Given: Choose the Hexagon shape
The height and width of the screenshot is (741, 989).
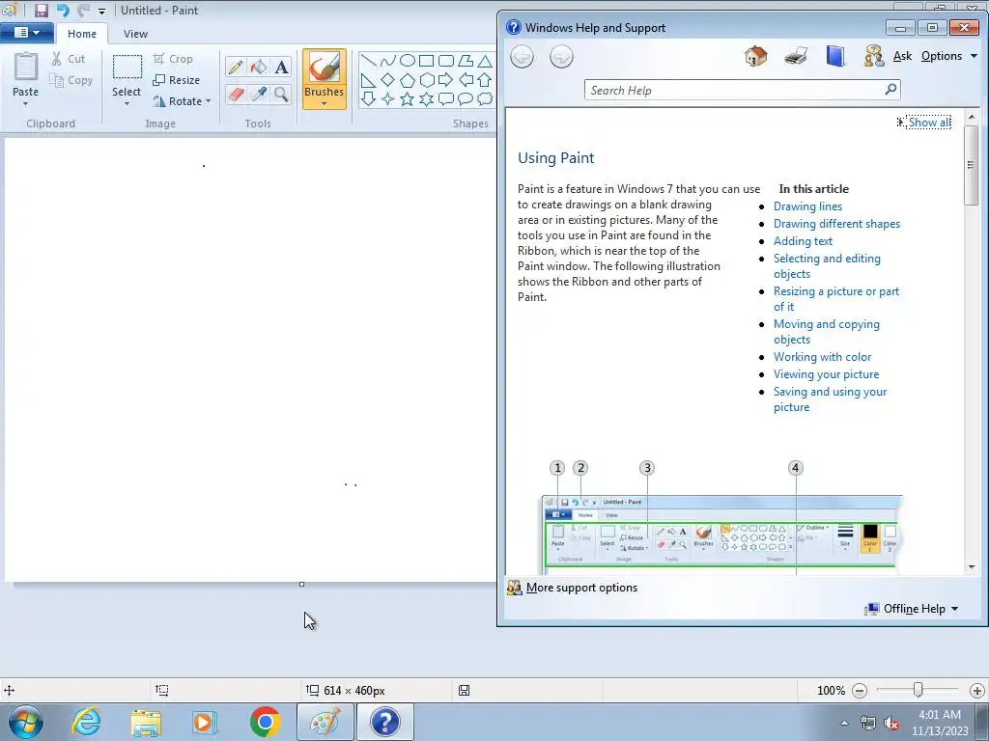Looking at the screenshot, I should (x=427, y=80).
